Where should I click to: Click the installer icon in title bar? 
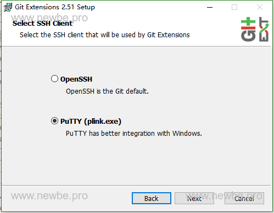click(x=8, y=7)
